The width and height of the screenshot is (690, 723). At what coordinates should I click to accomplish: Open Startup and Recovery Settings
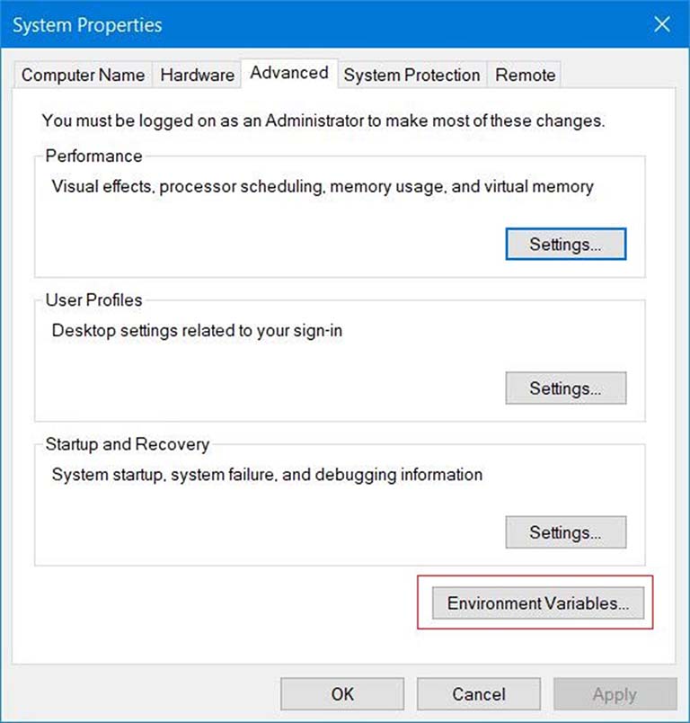pyautogui.click(x=565, y=532)
